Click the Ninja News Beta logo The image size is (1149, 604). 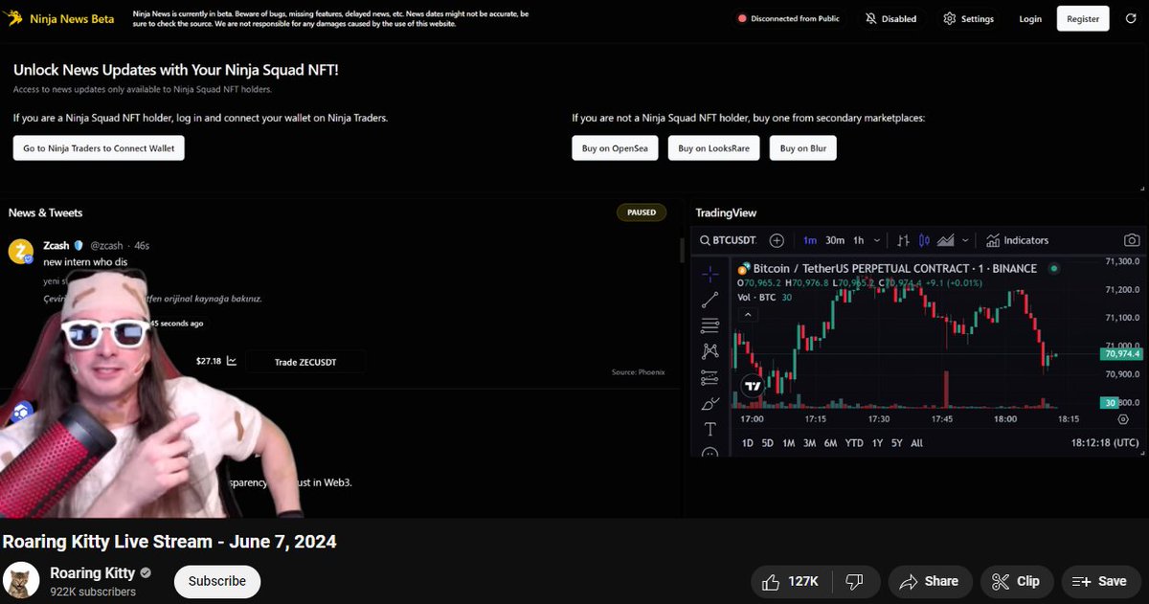59,18
